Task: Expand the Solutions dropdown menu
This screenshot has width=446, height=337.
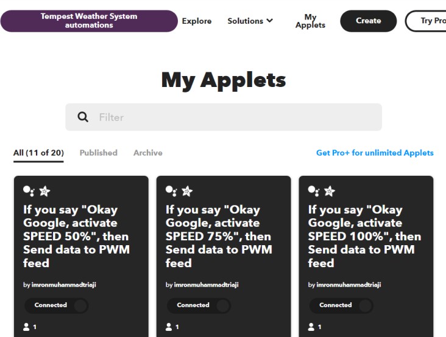Action: coord(250,21)
